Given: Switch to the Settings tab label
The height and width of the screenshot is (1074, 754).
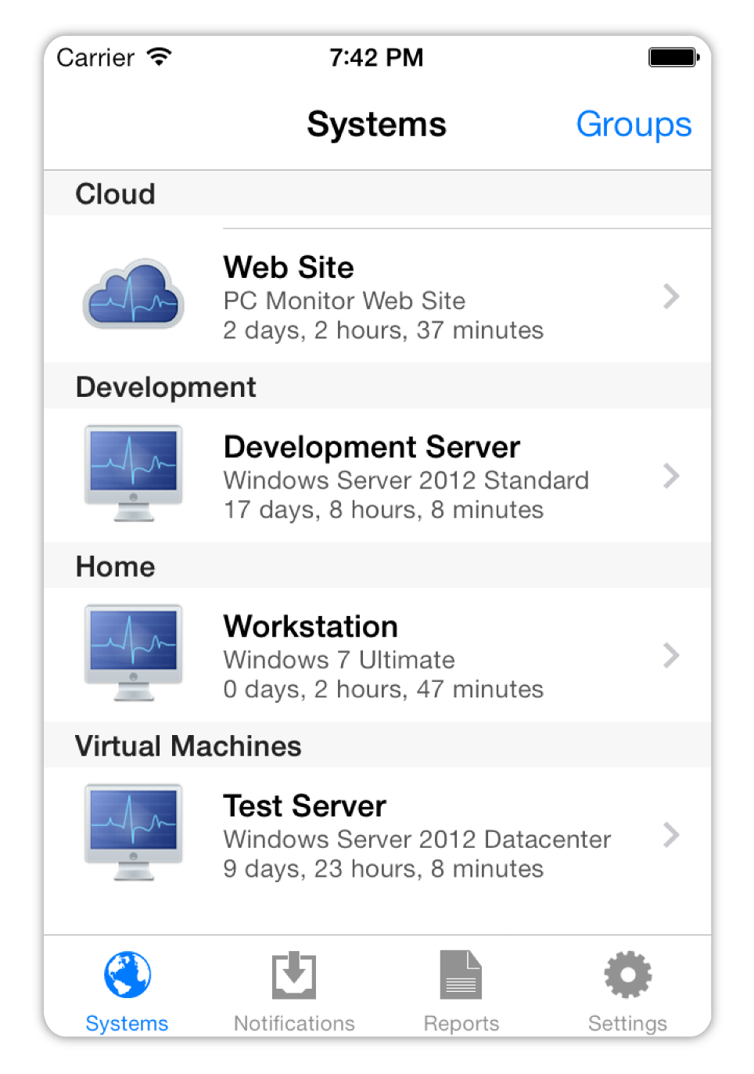Looking at the screenshot, I should coord(627,1024).
